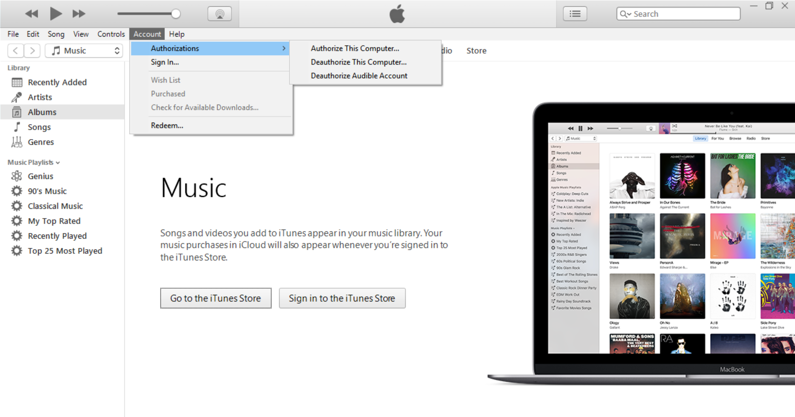Image resolution: width=795 pixels, height=417 pixels.
Task: Click the Top 25 Most Played gear icon
Action: pyautogui.click(x=17, y=251)
